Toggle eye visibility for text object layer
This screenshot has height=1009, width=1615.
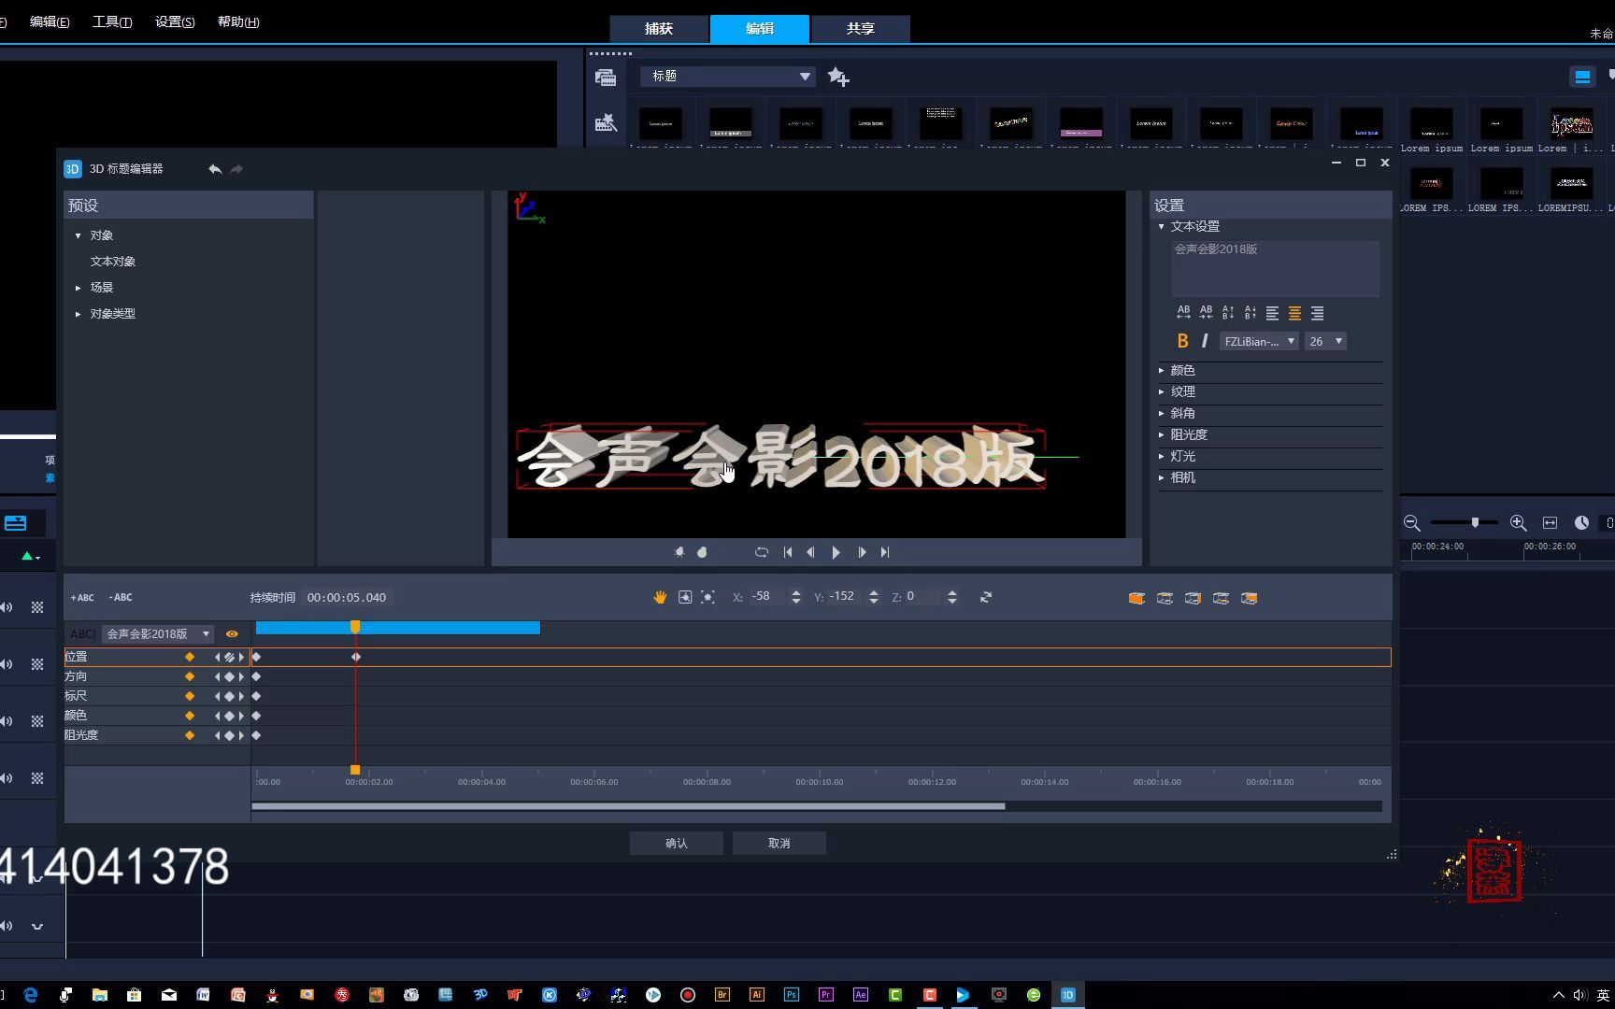232,633
